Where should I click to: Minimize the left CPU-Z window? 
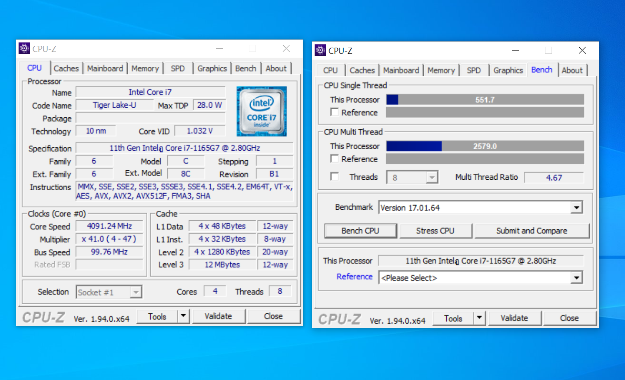(x=219, y=49)
